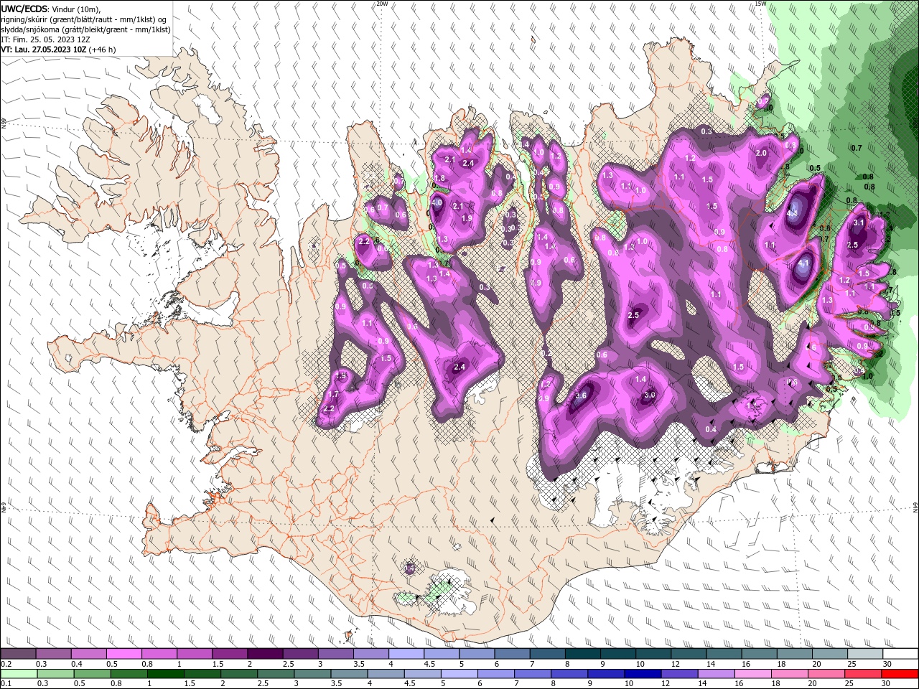919x689 pixels.
Task: Select upper legend swatch between 0.2 and 0.3
Action: 18,654
